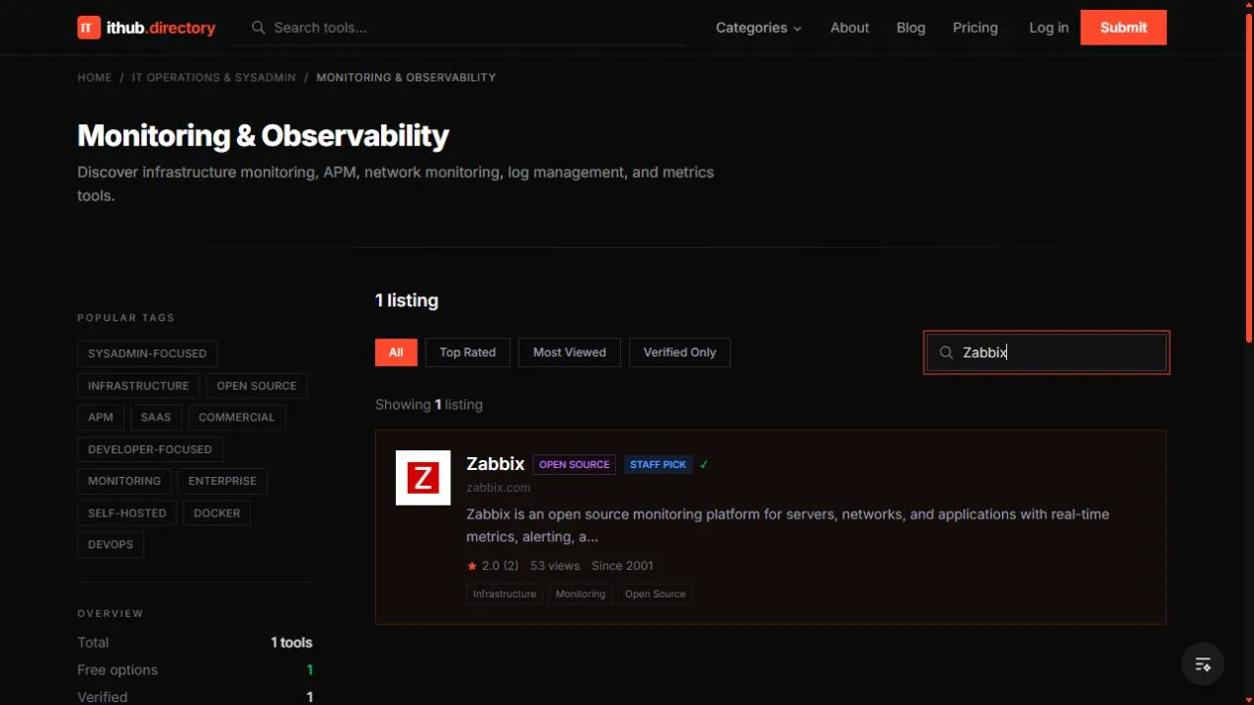
Task: Select the DOCKER tag
Action: (x=217, y=513)
